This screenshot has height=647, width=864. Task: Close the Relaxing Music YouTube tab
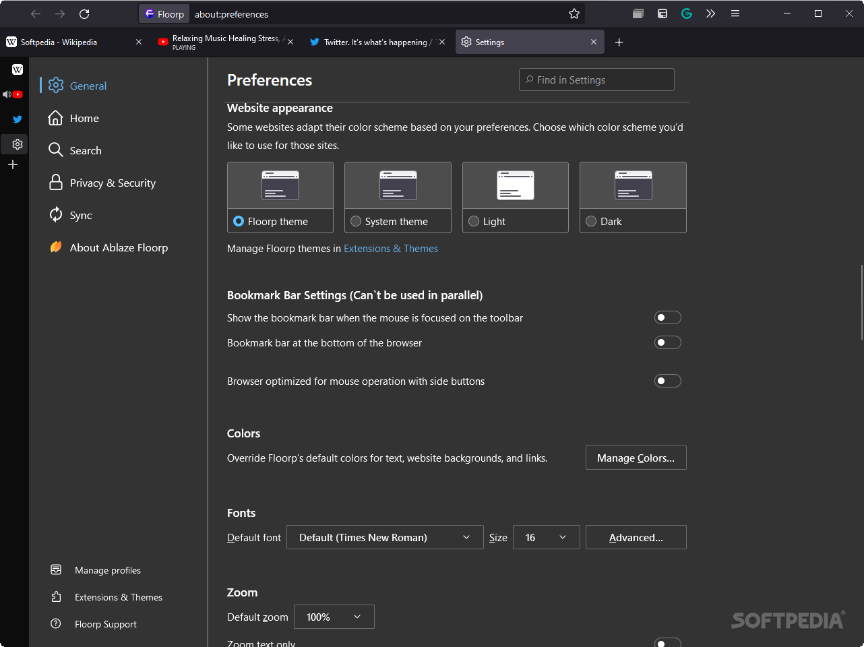click(x=290, y=42)
